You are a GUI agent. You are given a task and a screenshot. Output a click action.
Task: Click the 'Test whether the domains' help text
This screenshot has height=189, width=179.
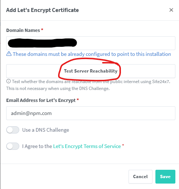91,82
